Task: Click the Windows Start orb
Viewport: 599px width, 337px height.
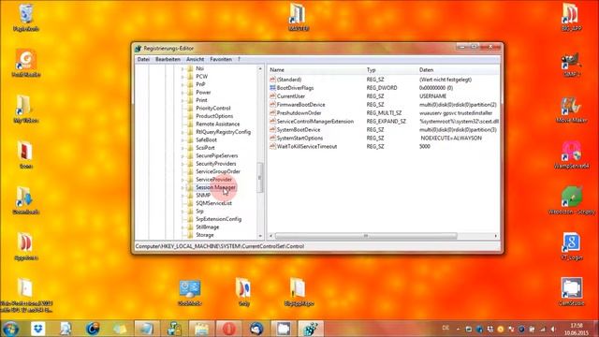Action: [11, 329]
